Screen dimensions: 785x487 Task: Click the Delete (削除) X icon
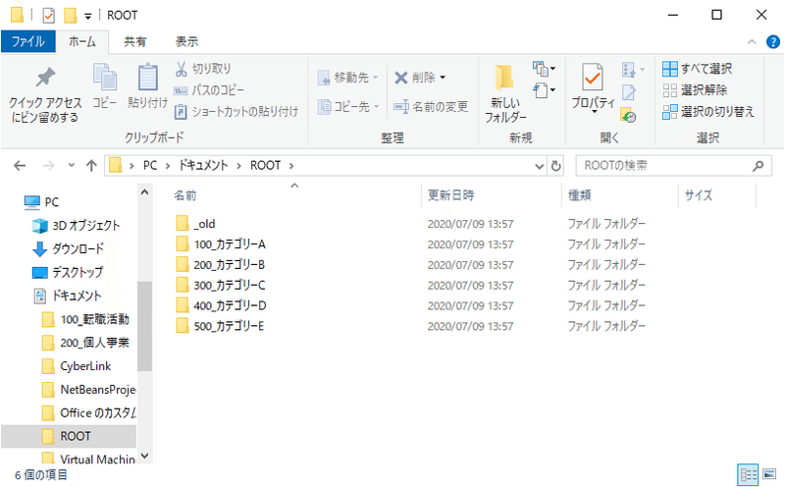point(401,78)
